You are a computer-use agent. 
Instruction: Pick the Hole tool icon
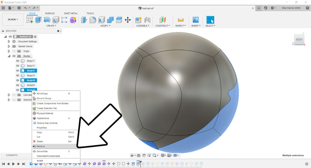point(56,20)
